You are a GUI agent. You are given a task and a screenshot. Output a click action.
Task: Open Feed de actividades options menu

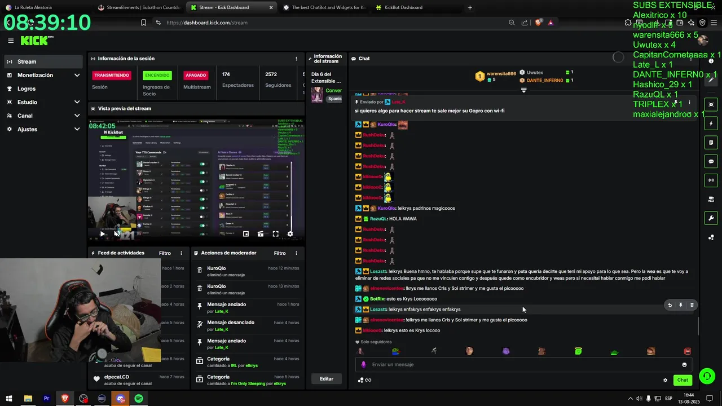point(181,253)
